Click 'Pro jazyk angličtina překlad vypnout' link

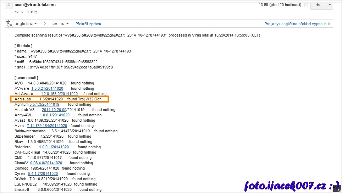pos(295,24)
